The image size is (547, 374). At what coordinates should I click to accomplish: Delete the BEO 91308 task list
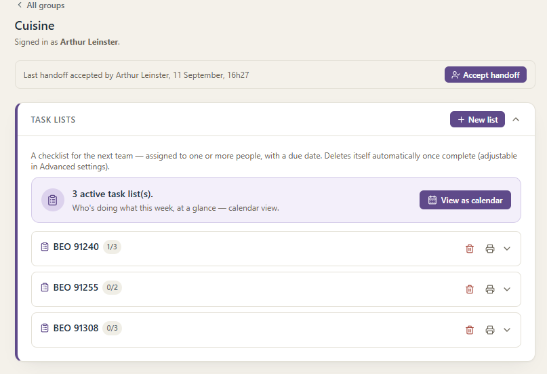click(x=470, y=330)
